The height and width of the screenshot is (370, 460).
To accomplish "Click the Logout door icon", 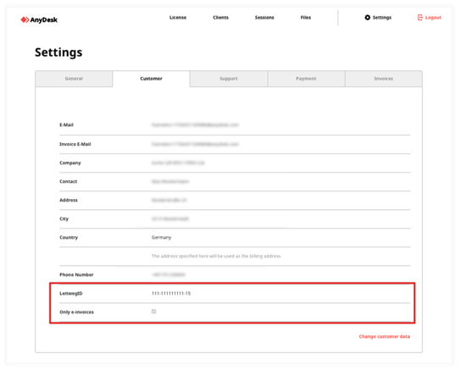I will pyautogui.click(x=420, y=18).
